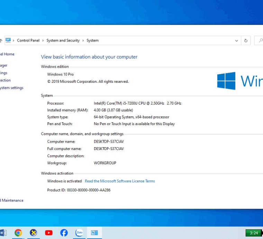Click Computer description: label

point(66,156)
